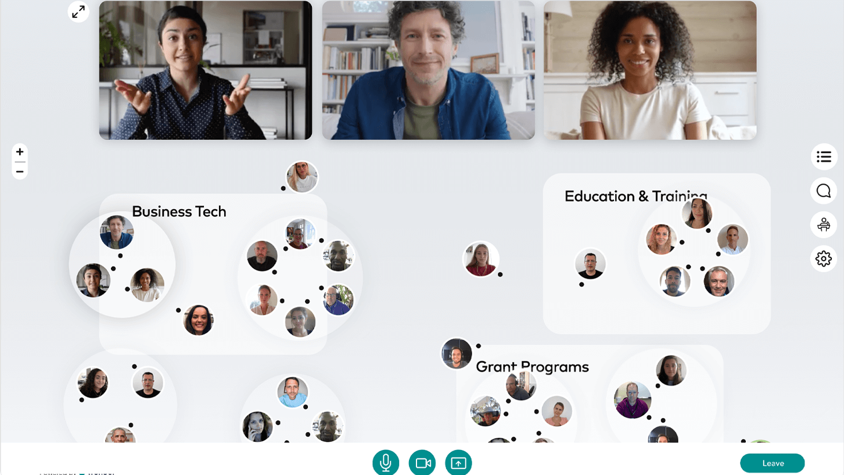The width and height of the screenshot is (844, 475).
Task: Open the participant list icon
Action: (x=824, y=157)
